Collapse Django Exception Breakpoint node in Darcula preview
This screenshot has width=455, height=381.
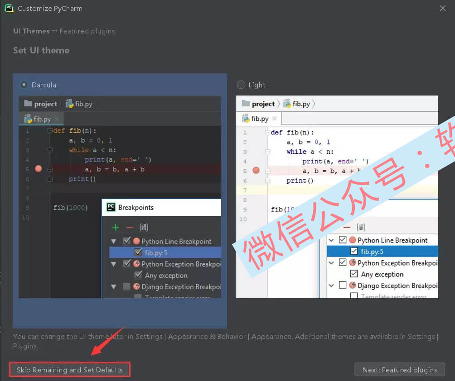(x=114, y=287)
